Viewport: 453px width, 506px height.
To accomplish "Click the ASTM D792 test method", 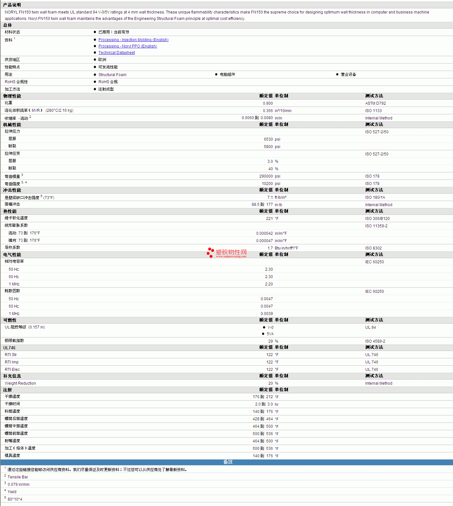I will [x=376, y=103].
